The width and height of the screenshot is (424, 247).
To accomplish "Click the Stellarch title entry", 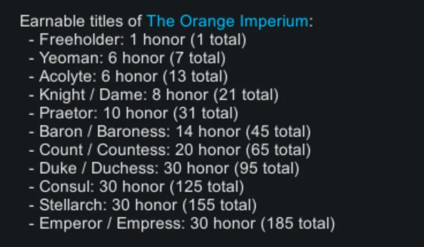I will [147, 205].
